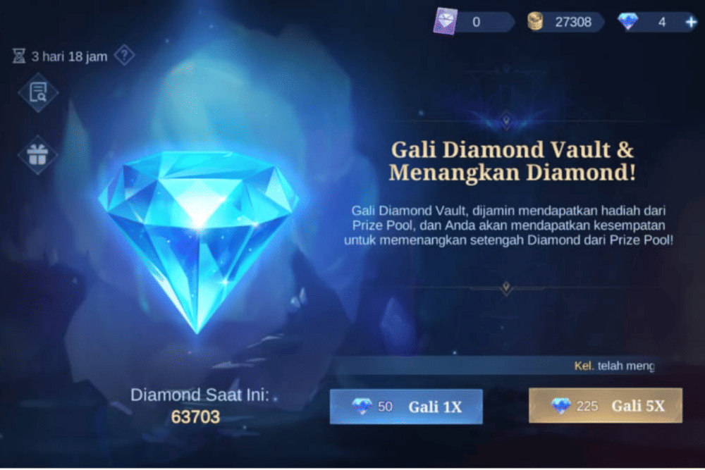The width and height of the screenshot is (705, 470).
Task: Click the gold coin stack icon
Action: 535,21
